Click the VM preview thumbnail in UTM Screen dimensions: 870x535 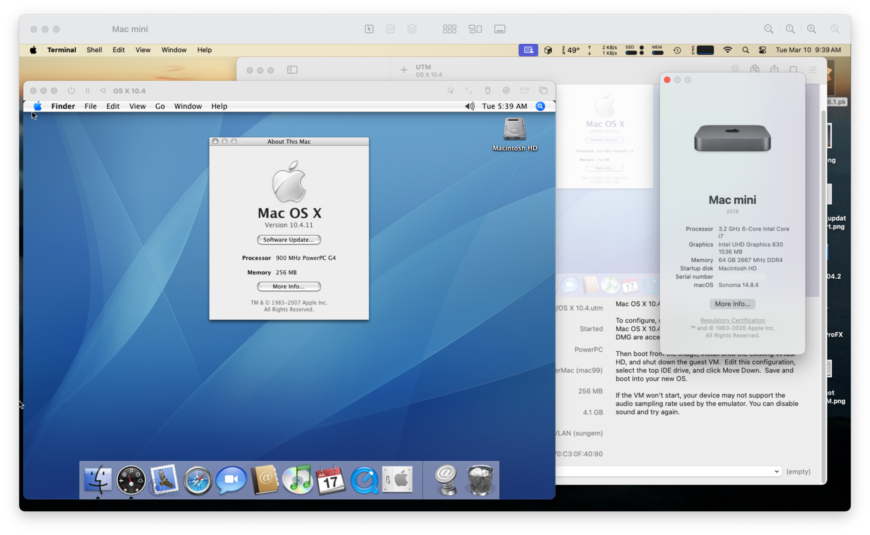605,137
